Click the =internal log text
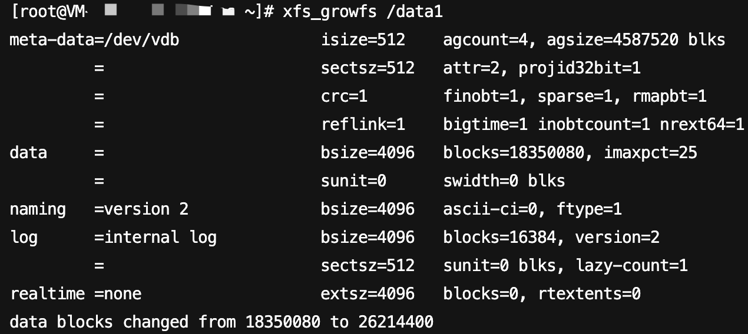Screen dimensions: 748x334 click(155, 238)
